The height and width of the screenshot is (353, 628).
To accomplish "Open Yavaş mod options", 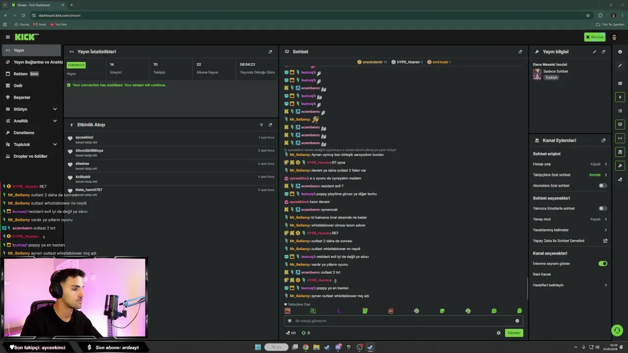I will 570,219.
